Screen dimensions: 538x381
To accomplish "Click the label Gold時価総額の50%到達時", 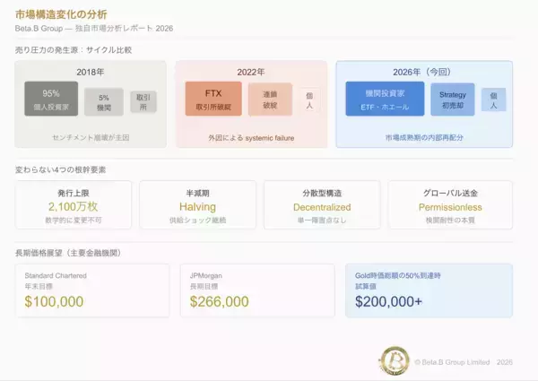I will (397, 276).
